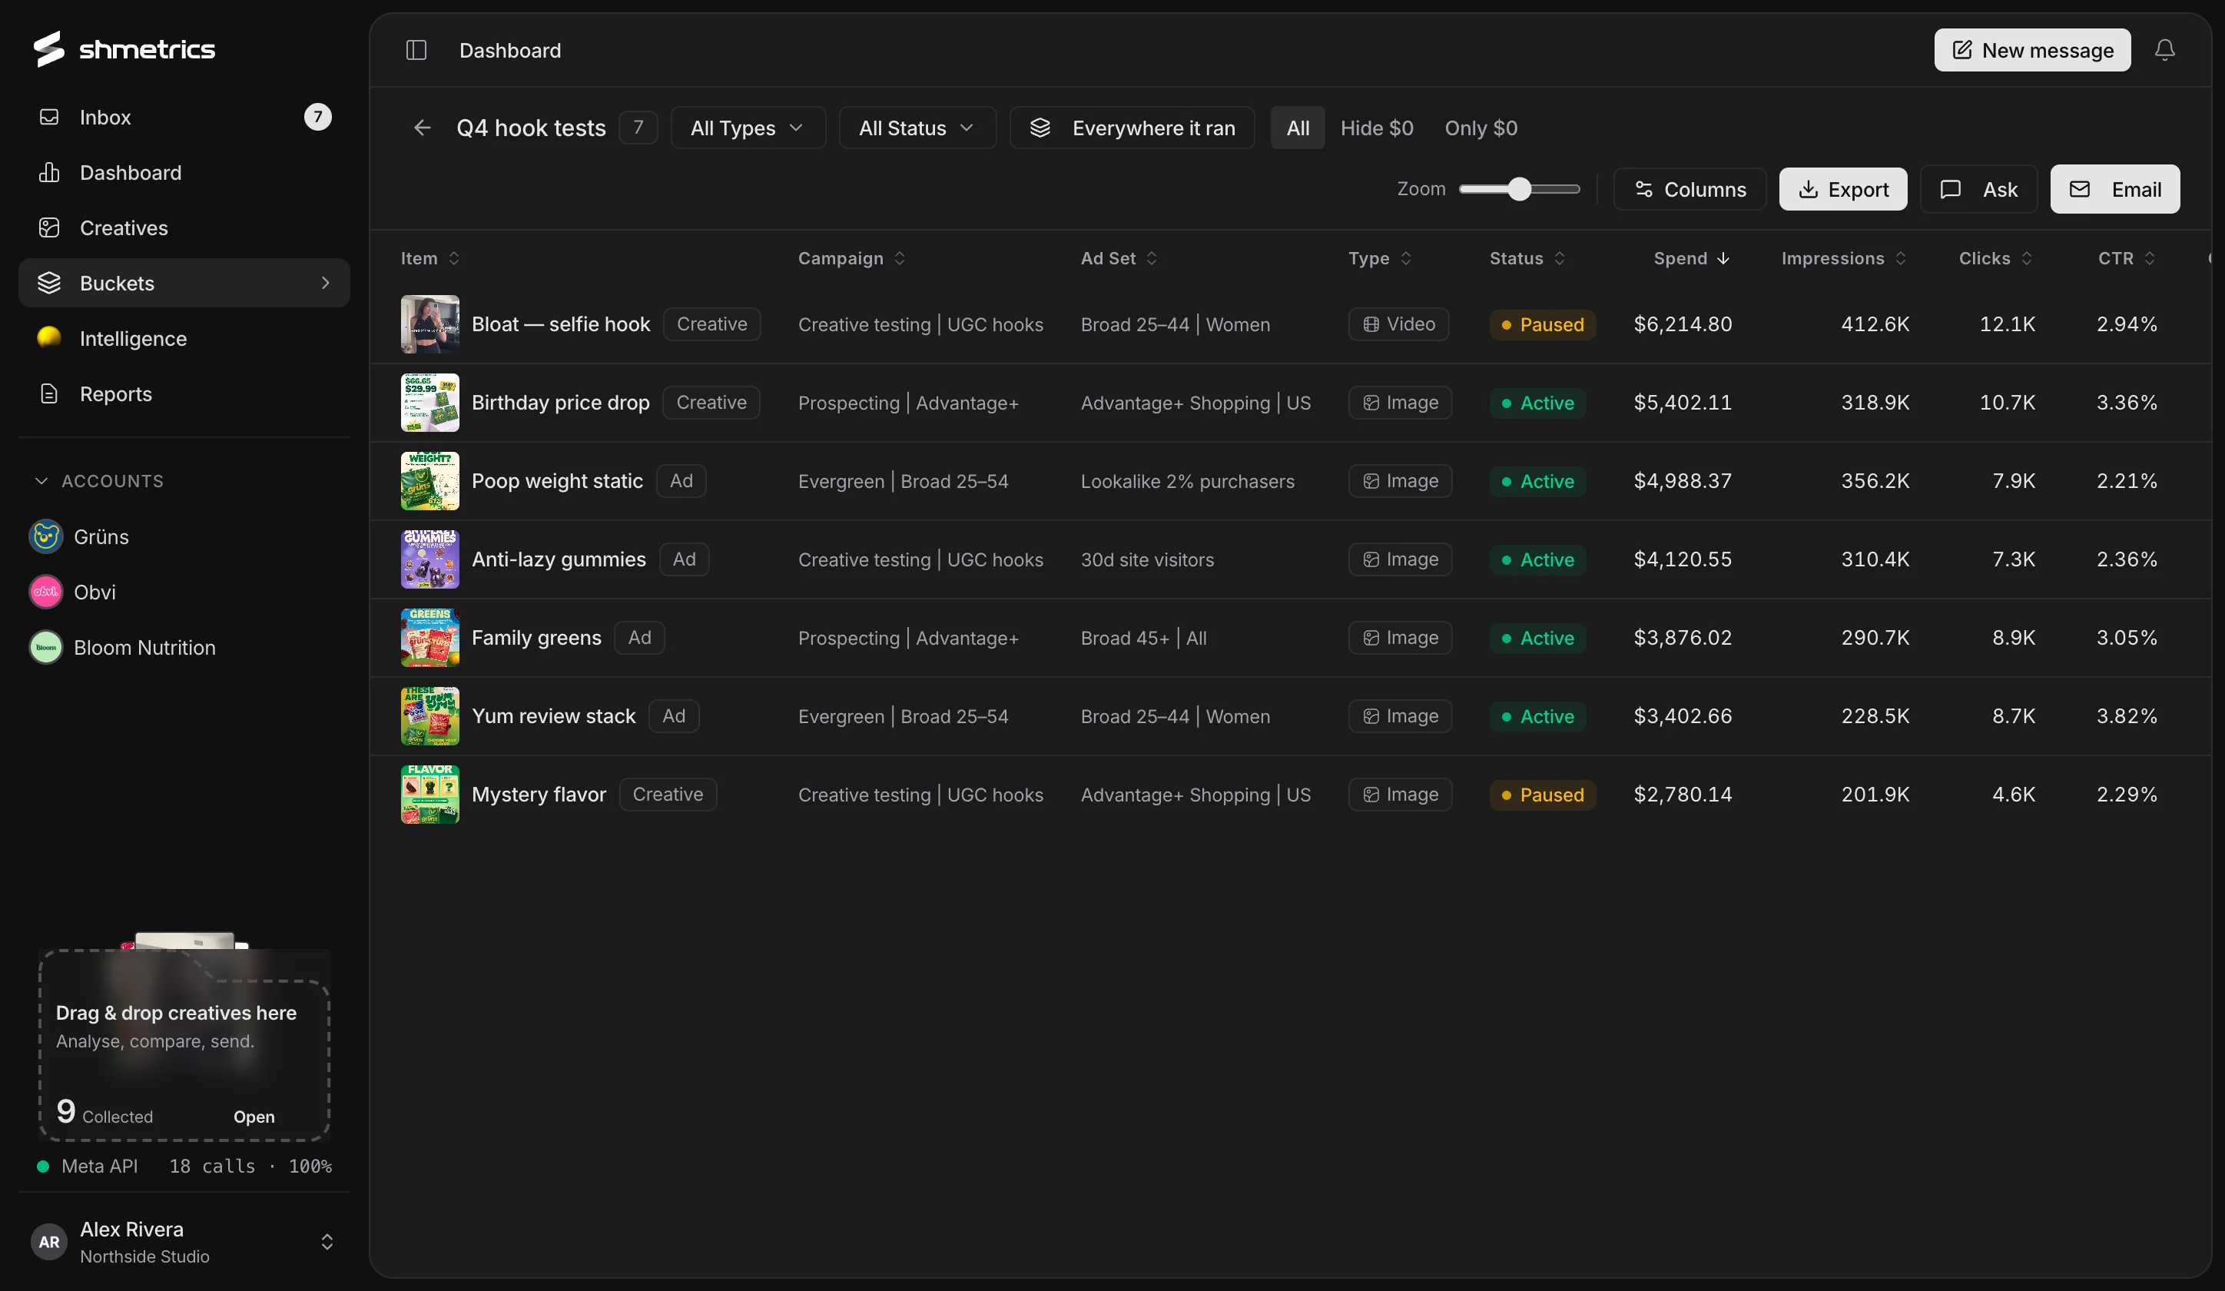This screenshot has height=1291, width=2225.
Task: Go back with the left arrow
Action: (x=422, y=128)
